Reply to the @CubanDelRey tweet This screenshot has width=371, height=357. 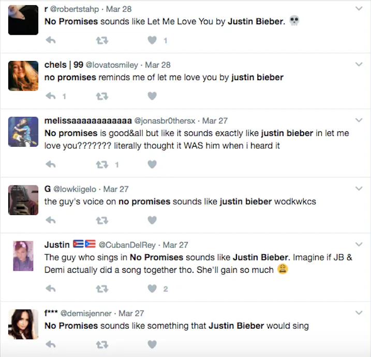50,288
